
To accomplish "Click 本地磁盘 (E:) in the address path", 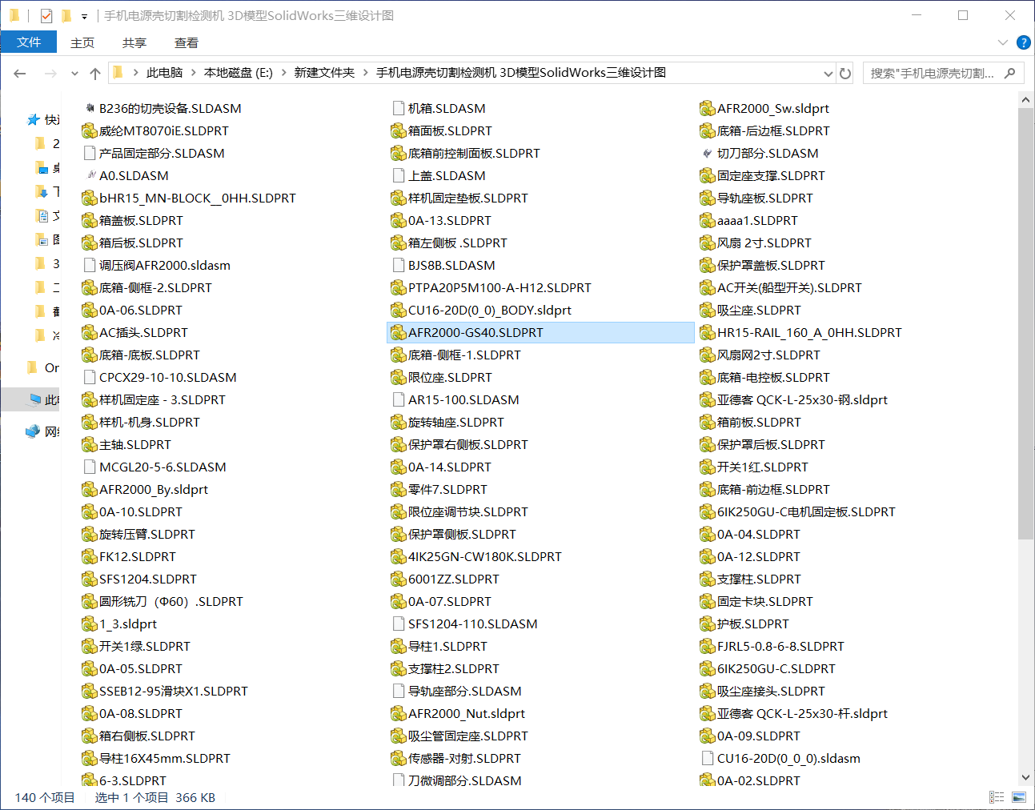I will (239, 73).
